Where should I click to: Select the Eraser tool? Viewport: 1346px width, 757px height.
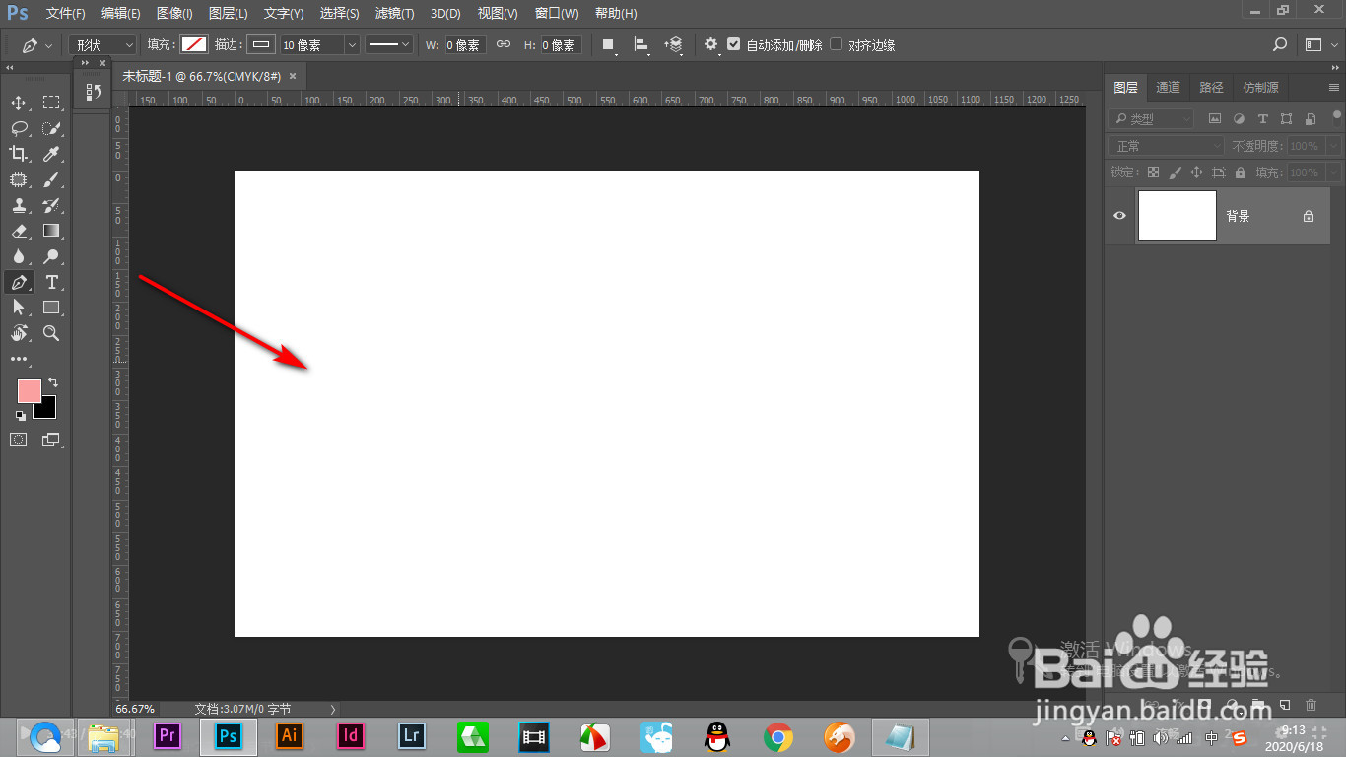click(x=19, y=231)
